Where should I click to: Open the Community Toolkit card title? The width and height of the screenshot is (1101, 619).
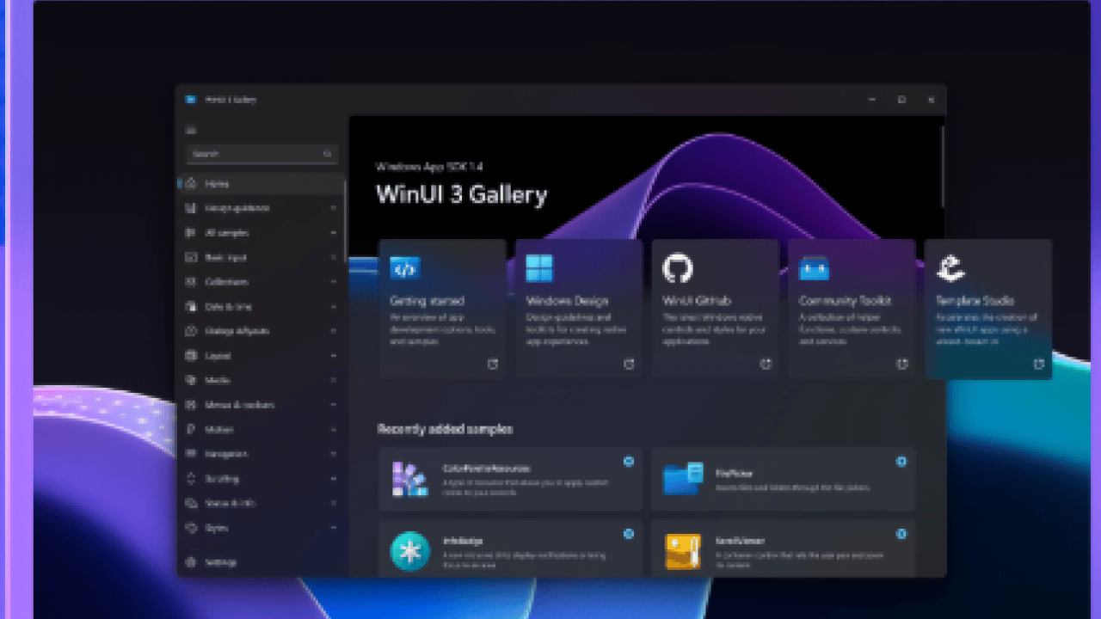pos(845,301)
